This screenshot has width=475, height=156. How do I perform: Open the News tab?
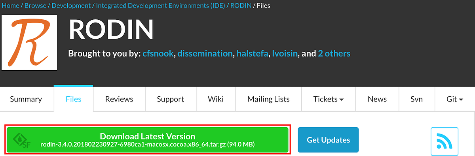click(377, 99)
